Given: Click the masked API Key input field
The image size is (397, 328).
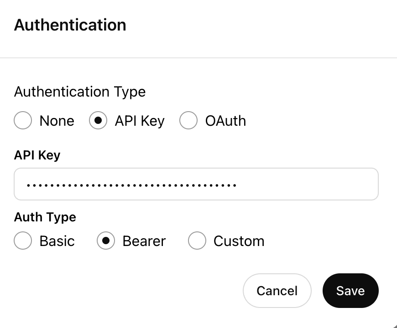Looking at the screenshot, I should coord(196,184).
